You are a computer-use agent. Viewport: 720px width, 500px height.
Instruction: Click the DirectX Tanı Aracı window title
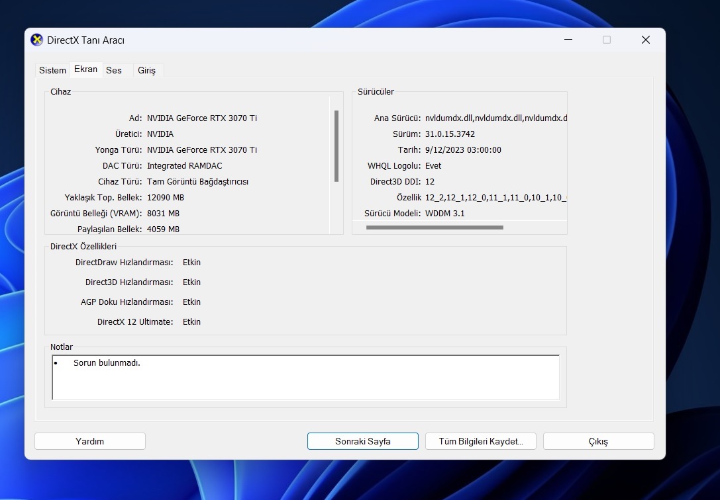click(86, 40)
